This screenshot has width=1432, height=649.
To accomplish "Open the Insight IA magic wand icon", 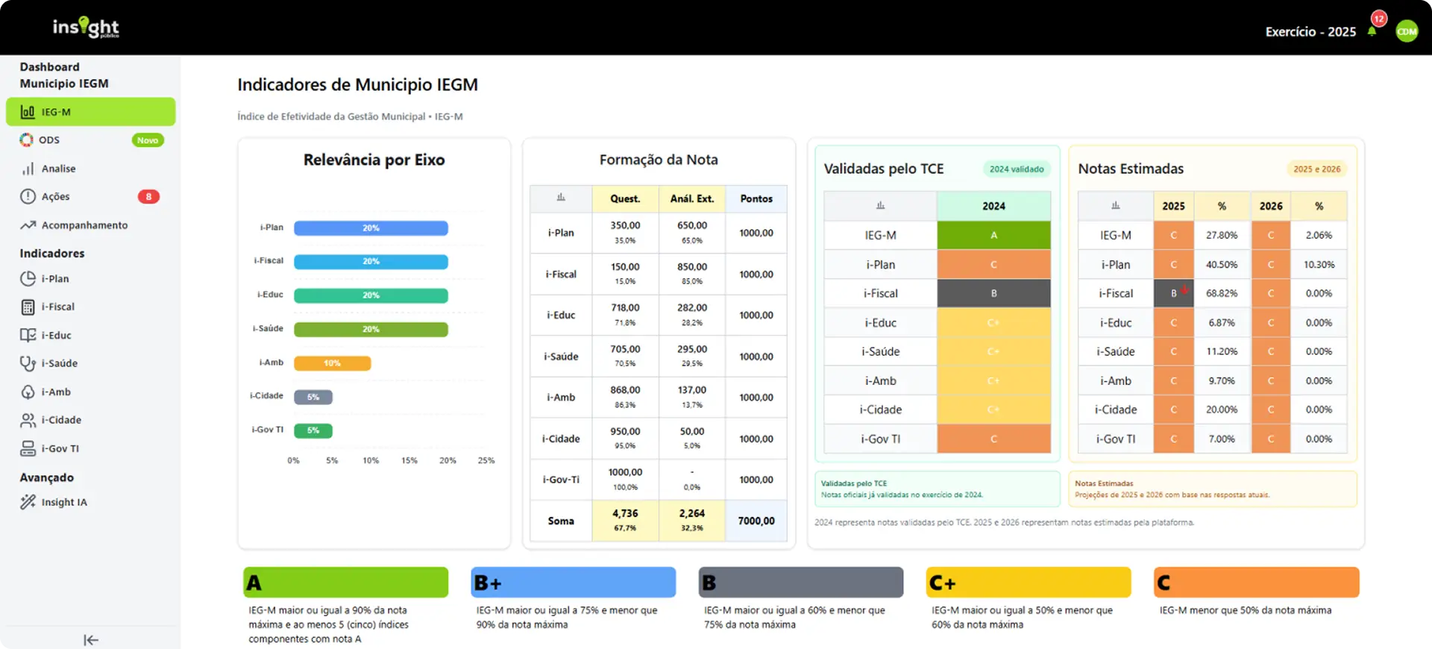I will (28, 502).
